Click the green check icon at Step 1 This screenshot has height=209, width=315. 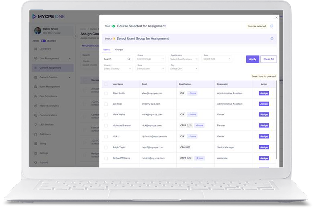114,26
